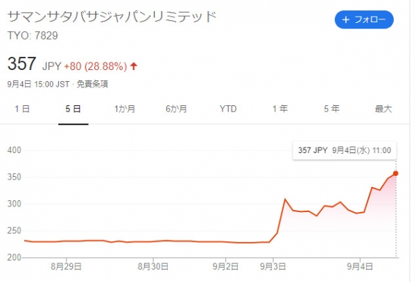The image size is (416, 282).
Task: Click the stock name サマンサタバサジャパンリミテッド
Action: 112,17
